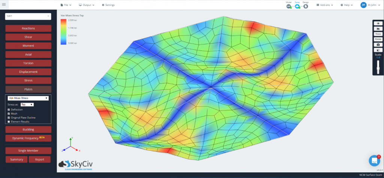Uncheck the Deflection checkbox
The image size is (384, 178).
(9, 110)
